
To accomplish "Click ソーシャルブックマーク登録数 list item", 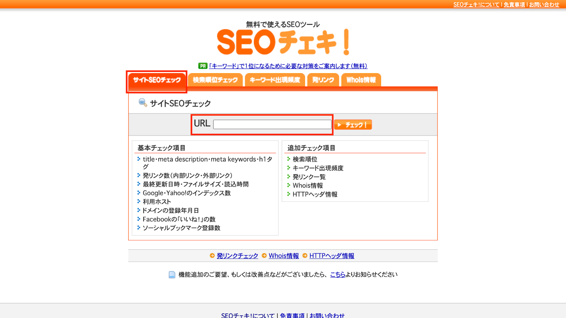I will coord(181,228).
